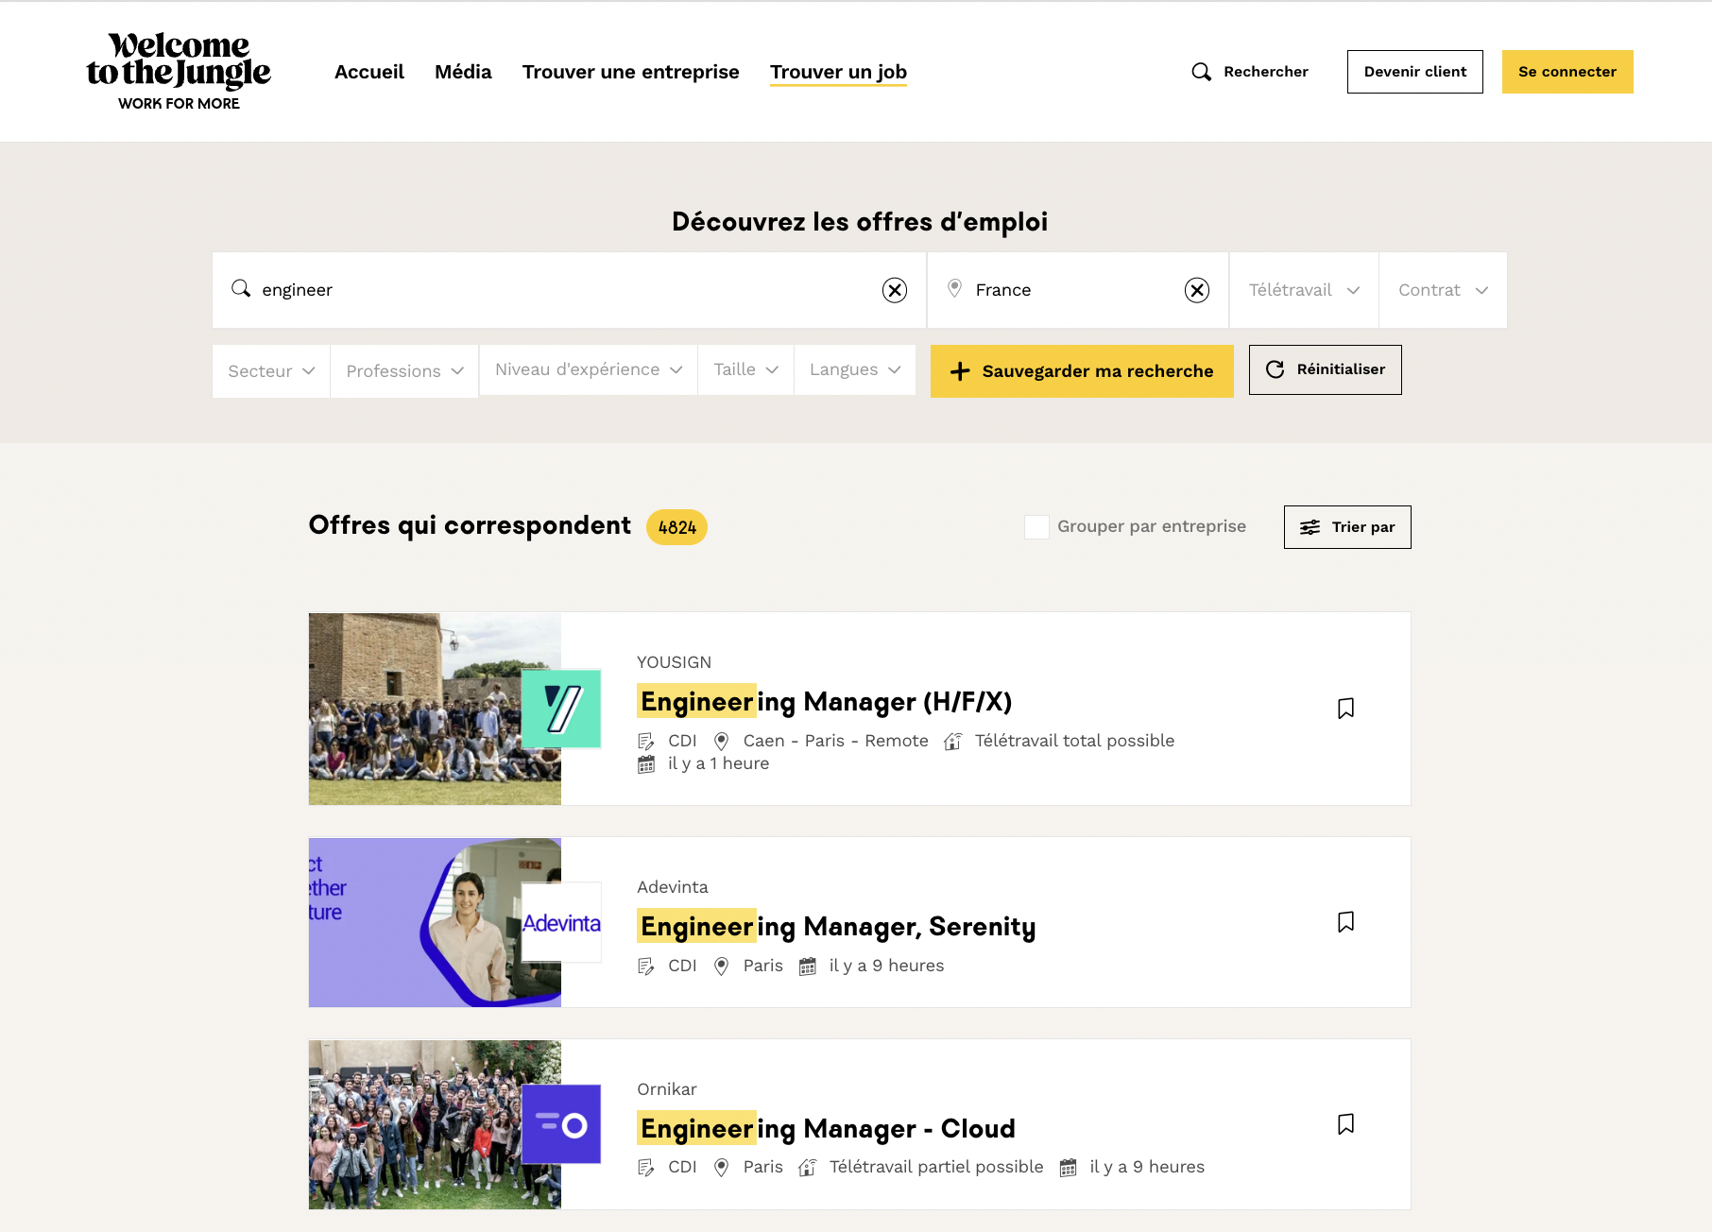This screenshot has height=1232, width=1712.
Task: Click the house icon for Télétravail total possible
Action: [952, 742]
